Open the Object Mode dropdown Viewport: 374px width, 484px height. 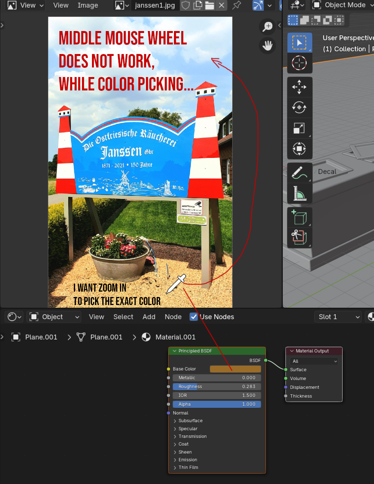click(342, 5)
